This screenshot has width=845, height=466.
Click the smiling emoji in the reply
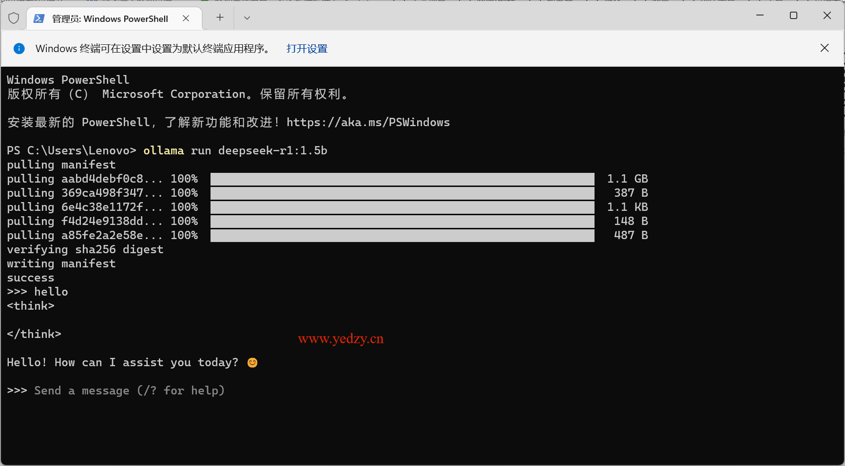[x=252, y=363]
